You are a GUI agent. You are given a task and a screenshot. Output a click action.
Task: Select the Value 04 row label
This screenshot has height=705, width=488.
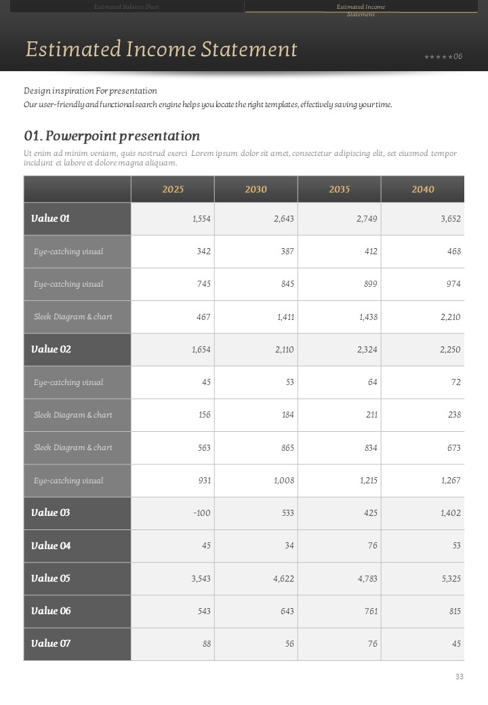tap(51, 546)
